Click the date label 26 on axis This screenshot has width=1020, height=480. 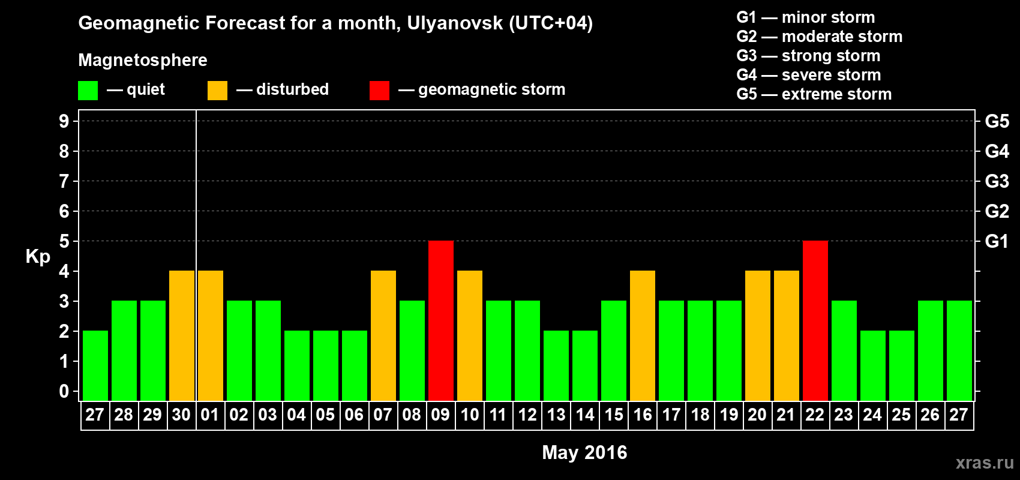click(930, 415)
